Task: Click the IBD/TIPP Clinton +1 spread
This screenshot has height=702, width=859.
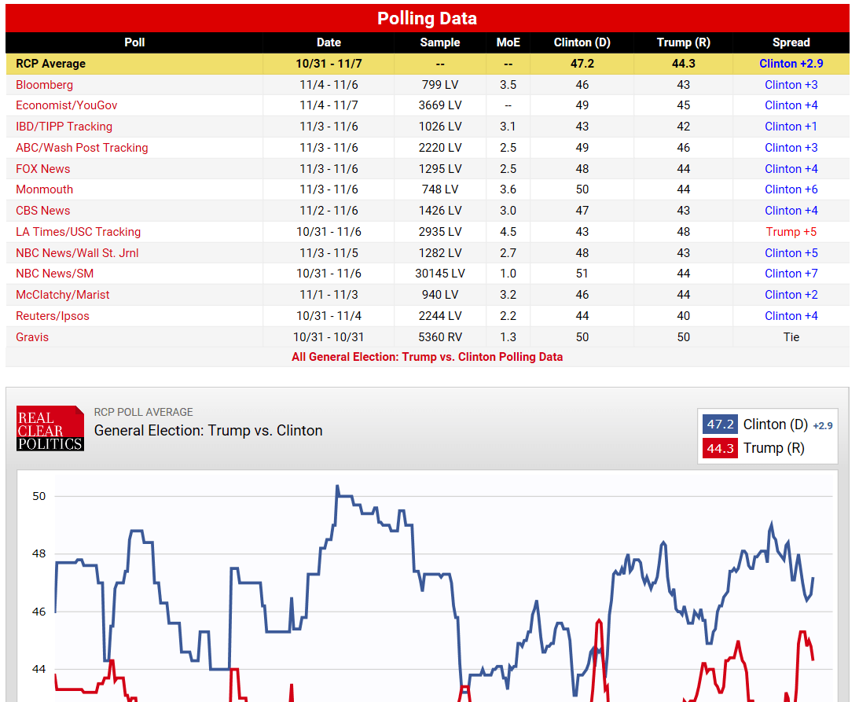Action: pos(791,127)
